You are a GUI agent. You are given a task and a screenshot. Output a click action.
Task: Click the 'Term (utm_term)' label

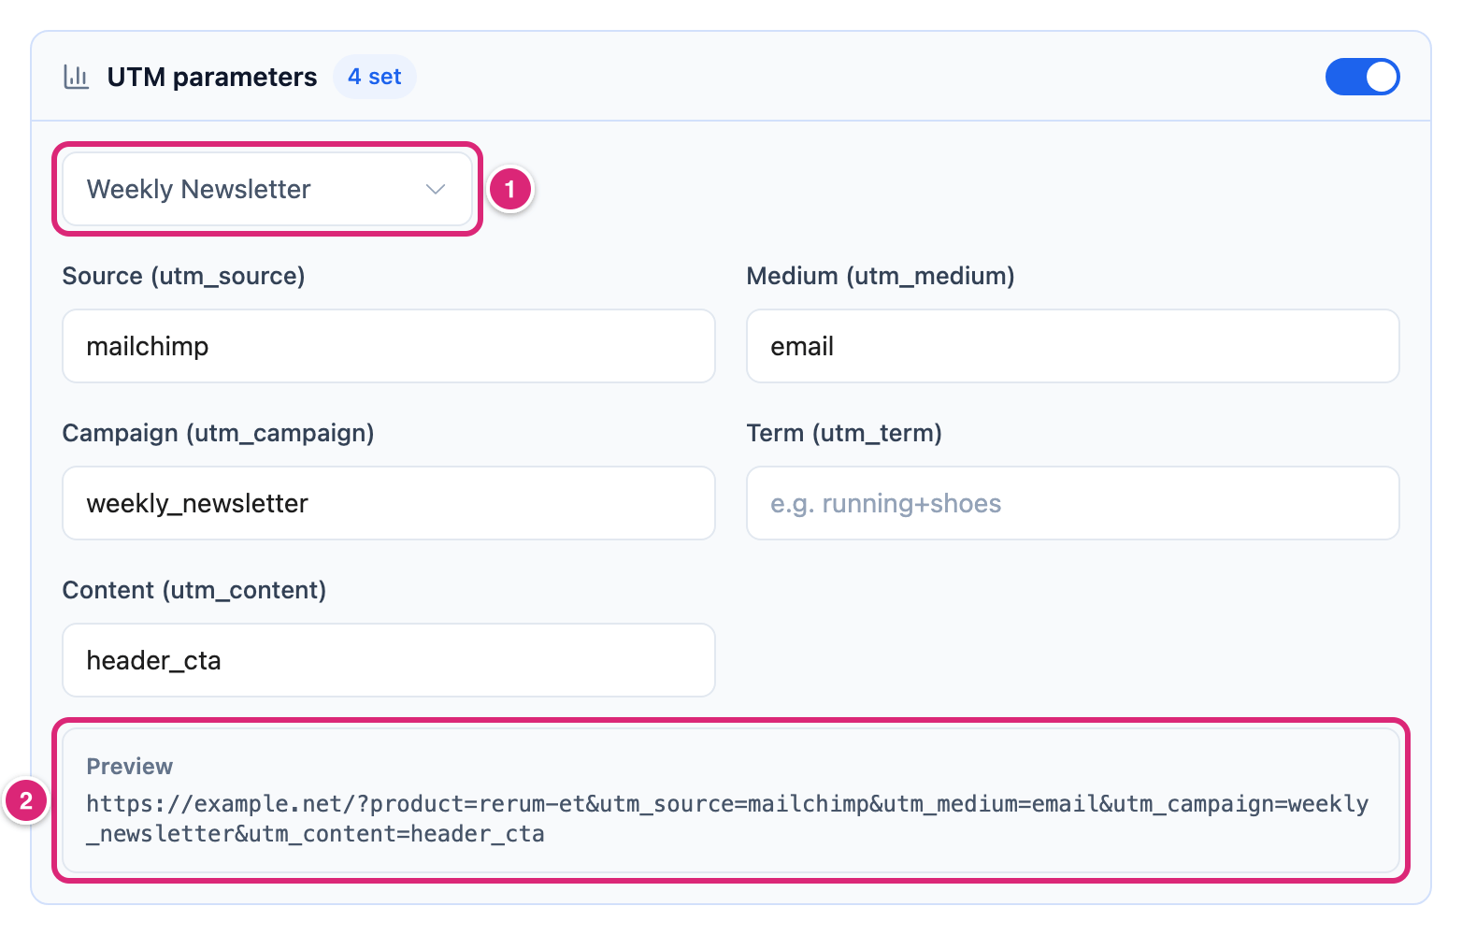coord(844,433)
